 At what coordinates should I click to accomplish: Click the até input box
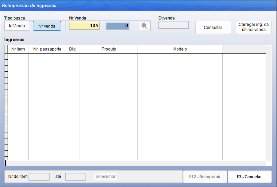(x=75, y=176)
